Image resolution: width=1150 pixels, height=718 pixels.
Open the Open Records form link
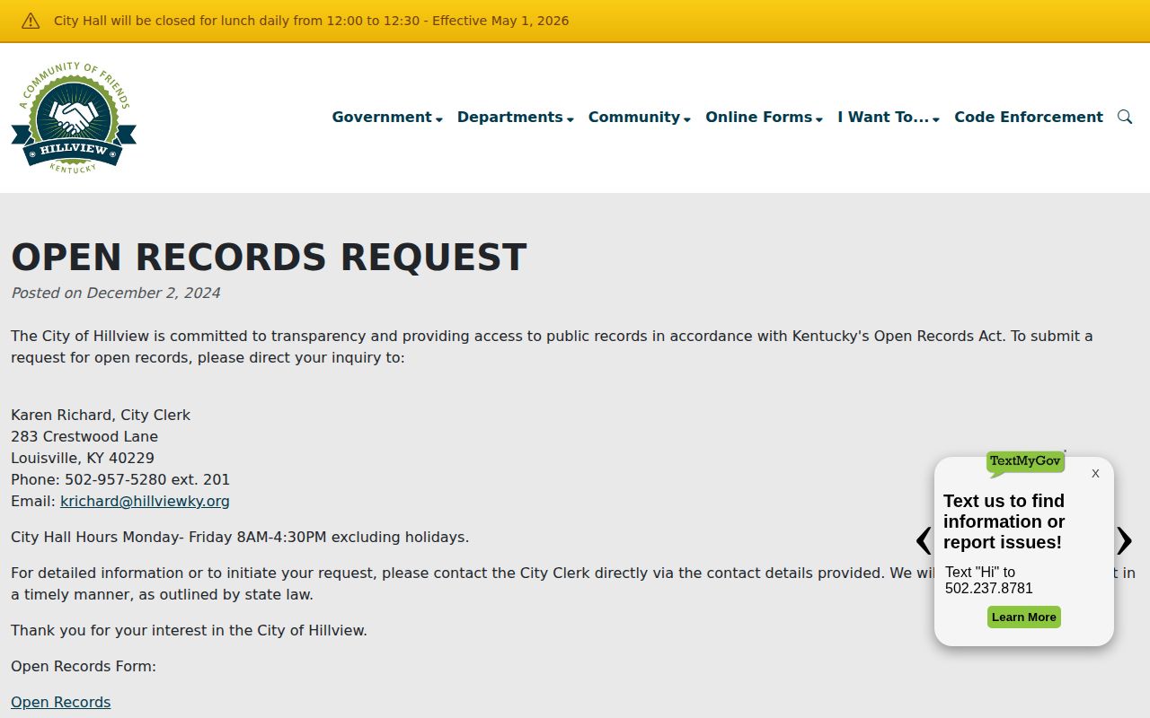(x=61, y=702)
